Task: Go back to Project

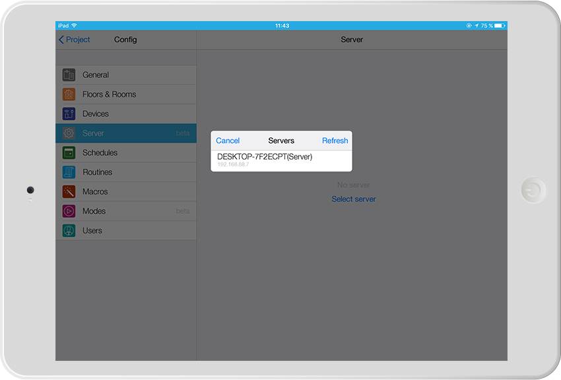Action: click(74, 40)
